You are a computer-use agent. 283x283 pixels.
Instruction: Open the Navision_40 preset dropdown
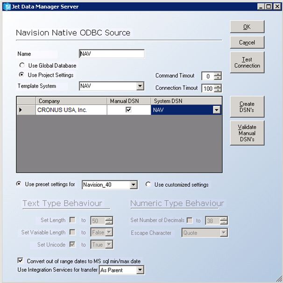[134, 185]
